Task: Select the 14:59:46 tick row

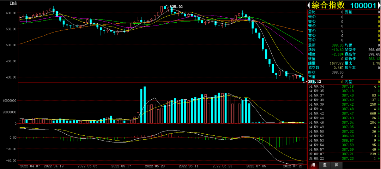Action: [344, 122]
